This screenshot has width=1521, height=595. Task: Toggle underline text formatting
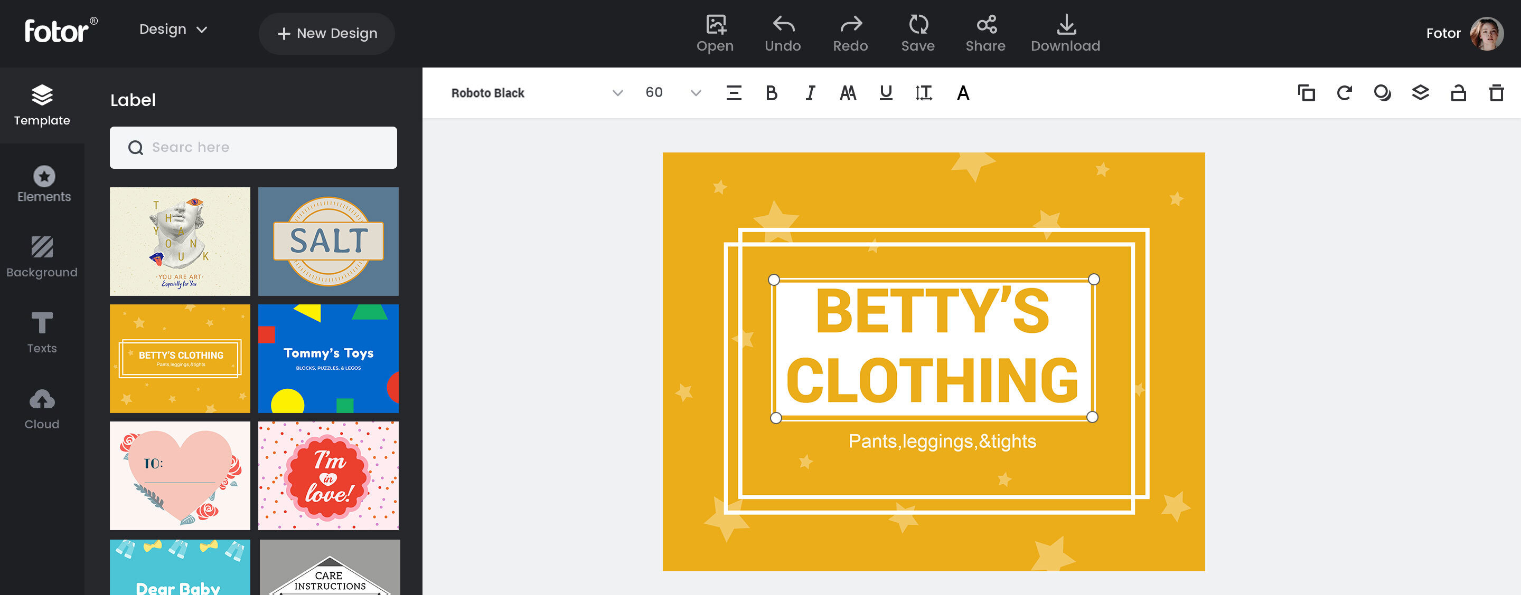(886, 93)
